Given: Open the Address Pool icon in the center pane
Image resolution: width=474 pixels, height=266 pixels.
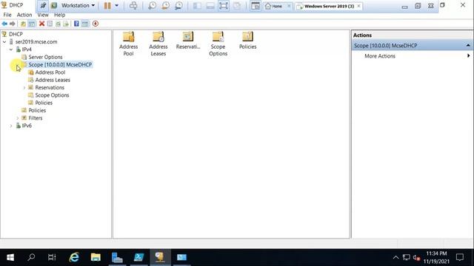Looking at the screenshot, I should pos(128,44).
